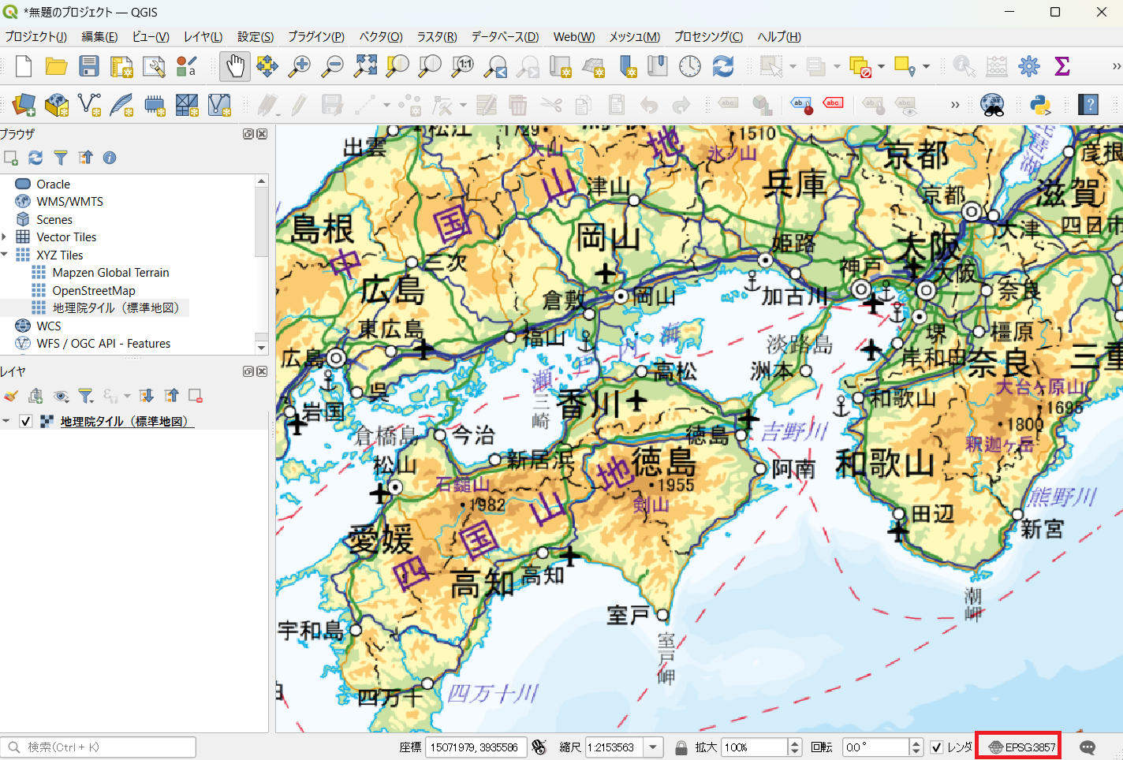The height and width of the screenshot is (760, 1123).
Task: Open the Python console icon
Action: click(1040, 104)
